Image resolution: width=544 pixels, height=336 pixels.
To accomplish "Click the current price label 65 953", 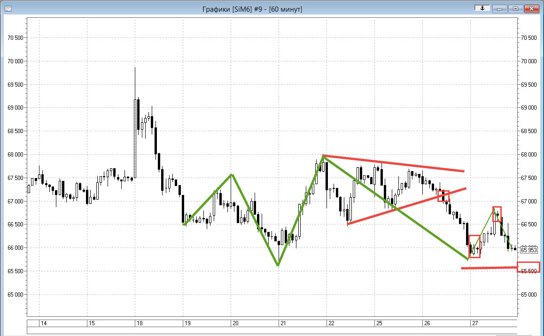I will point(529,250).
